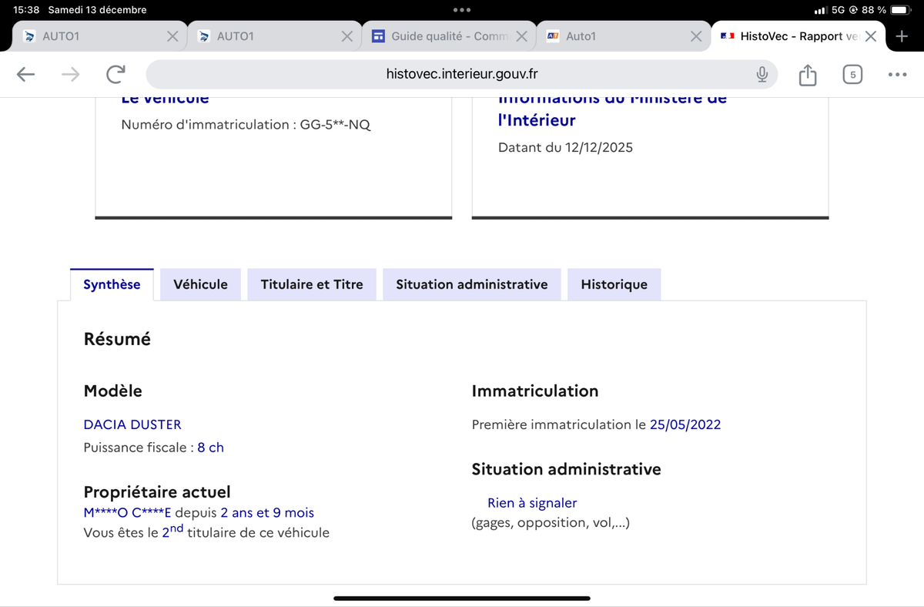Tap the three dots multitasking indicator
Screen dimensions: 924x607
pyautogui.click(x=462, y=10)
